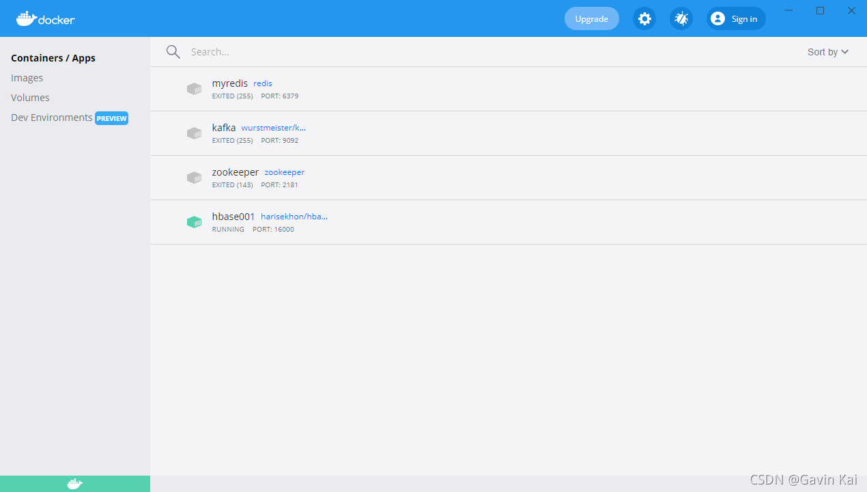This screenshot has width=867, height=492.
Task: Open Docker settings via the gear icon
Action: 644,18
